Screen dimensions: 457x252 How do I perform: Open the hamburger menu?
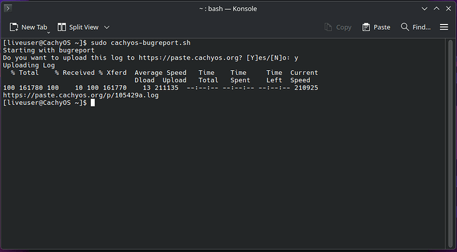tap(444, 27)
